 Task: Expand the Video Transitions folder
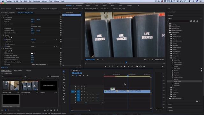(168, 98)
